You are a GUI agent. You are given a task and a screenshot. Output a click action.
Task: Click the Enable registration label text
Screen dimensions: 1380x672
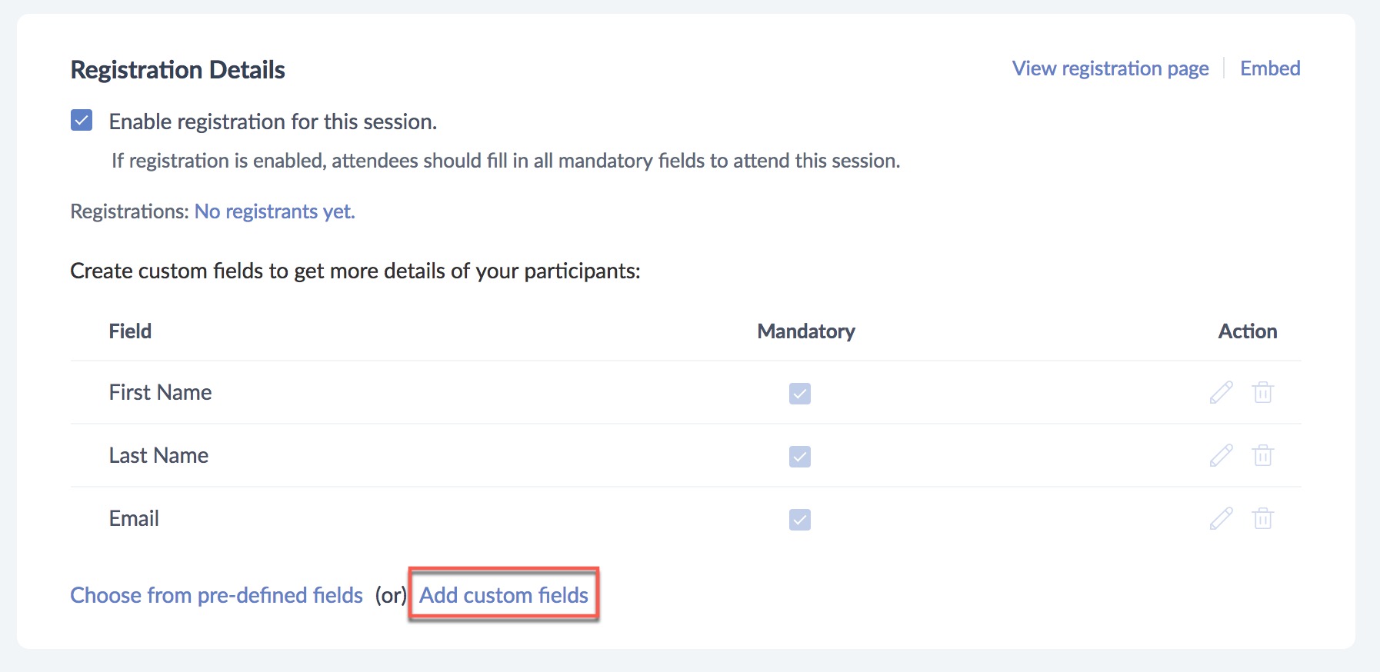272,121
